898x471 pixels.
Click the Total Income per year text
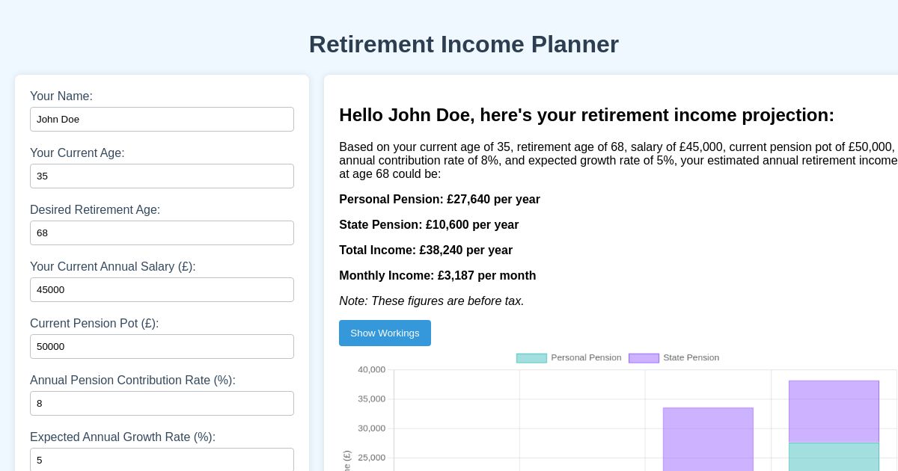425,250
